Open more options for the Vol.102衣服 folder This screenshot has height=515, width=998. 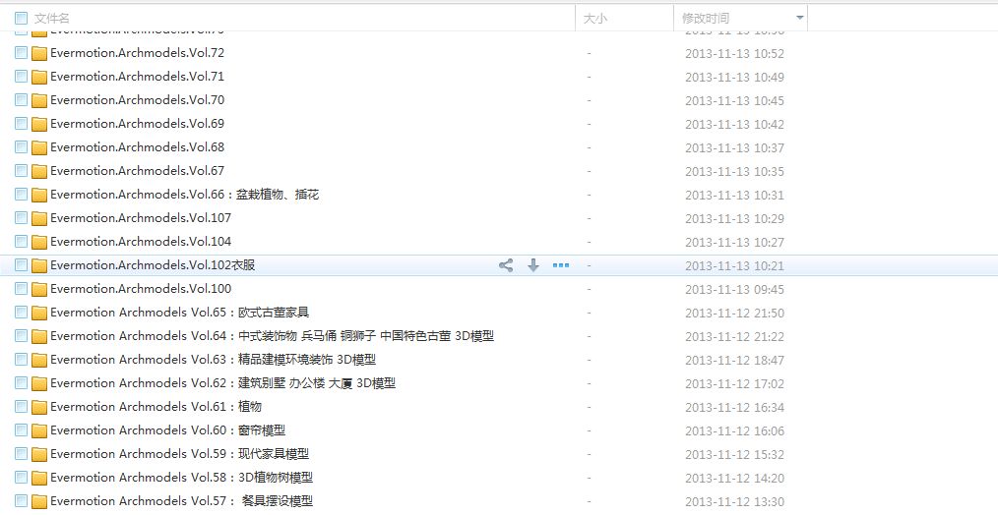coord(561,265)
